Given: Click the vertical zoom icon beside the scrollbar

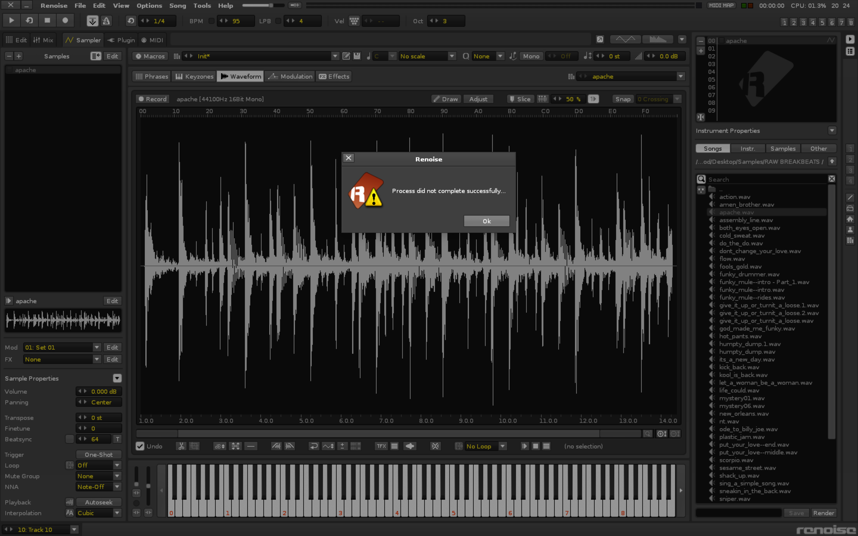Looking at the screenshot, I should 662,434.
